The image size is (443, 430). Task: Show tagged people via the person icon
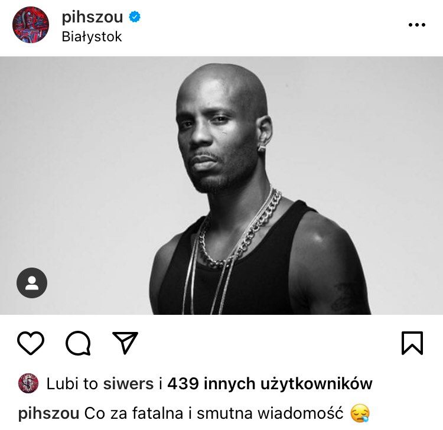(32, 283)
